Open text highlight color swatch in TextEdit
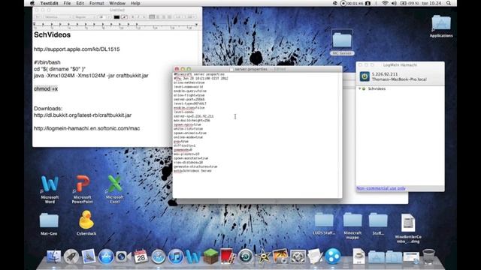 (x=124, y=17)
